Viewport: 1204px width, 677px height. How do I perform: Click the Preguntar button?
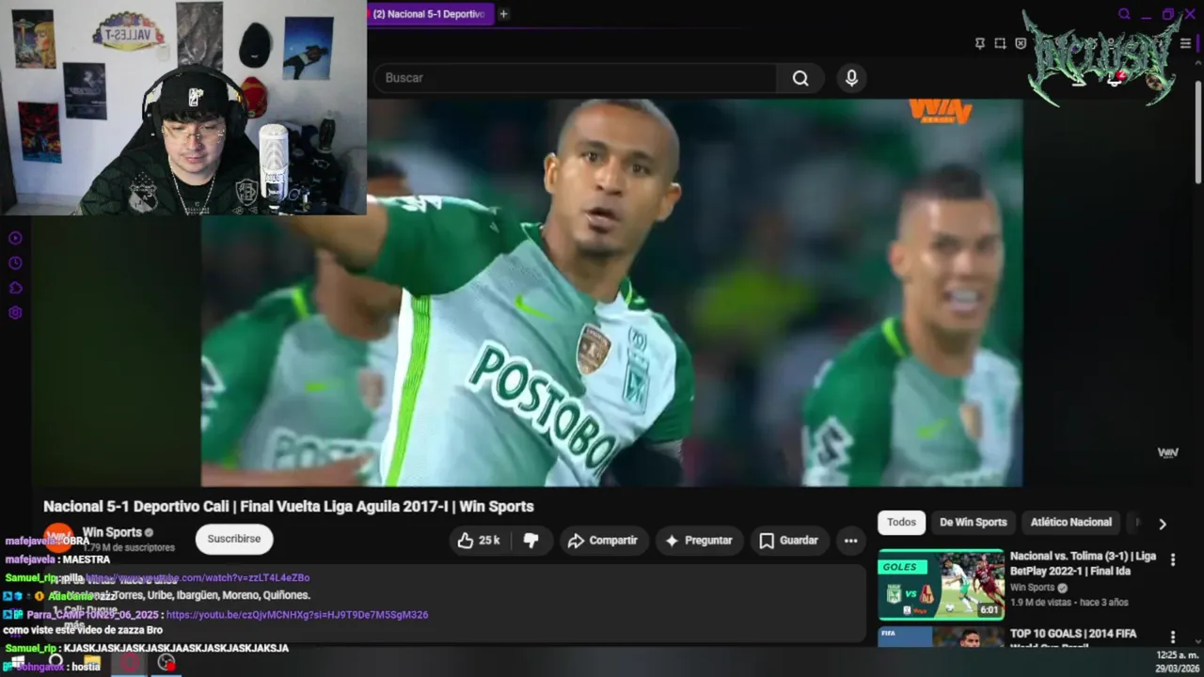pos(698,541)
